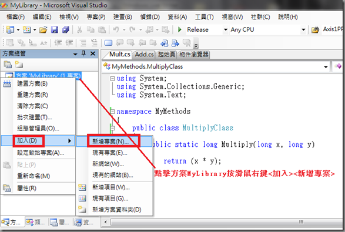Select 現有專案(E)... in the submenu
Image resolution: width=345 pixels, height=232 pixels.
(115, 153)
